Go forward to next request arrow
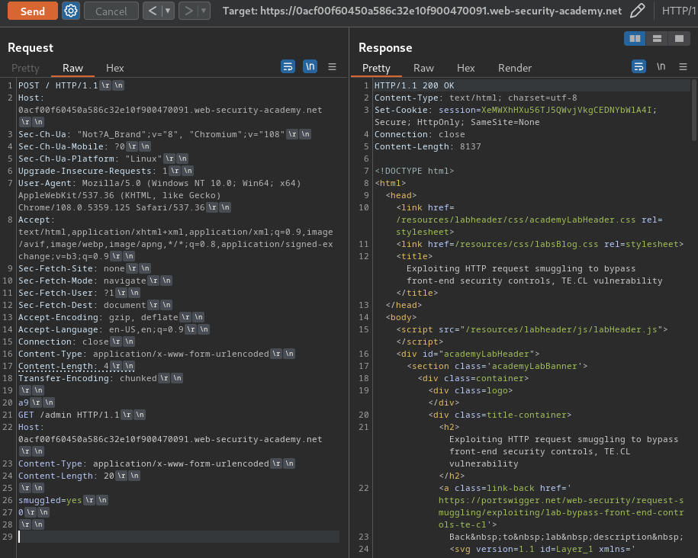Screen dimensions: 698x558 click(x=188, y=11)
